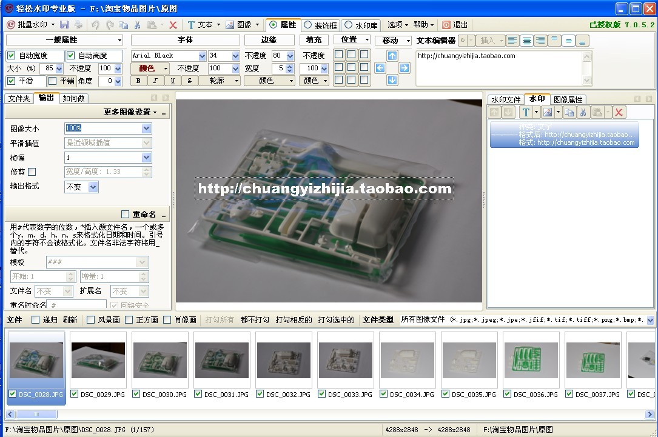Add text watermark via 文本 toolbar button
The width and height of the screenshot is (658, 437).
pos(201,25)
